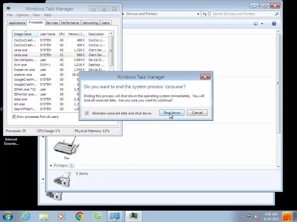
Task: Switch to the Services tab
Action: click(x=52, y=23)
